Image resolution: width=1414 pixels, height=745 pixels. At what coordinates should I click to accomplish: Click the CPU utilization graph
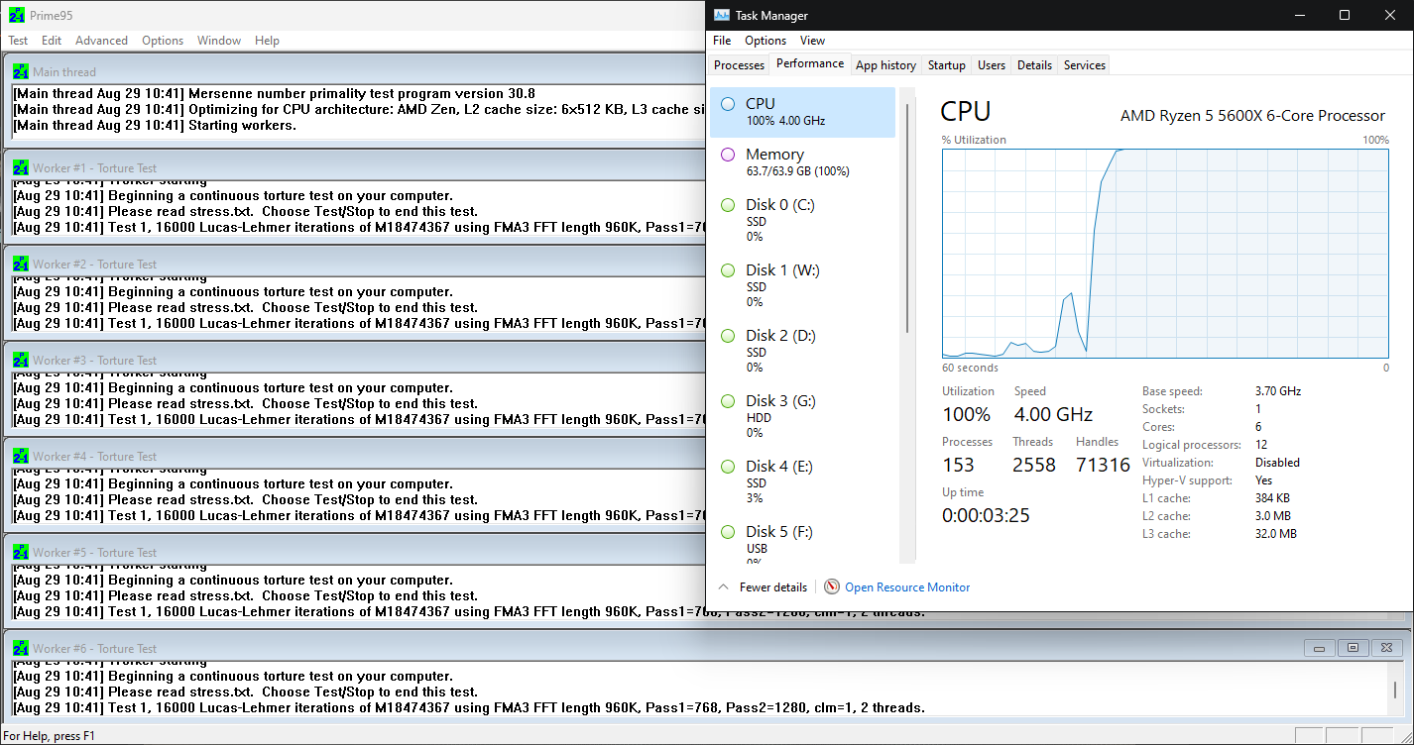(x=1165, y=253)
